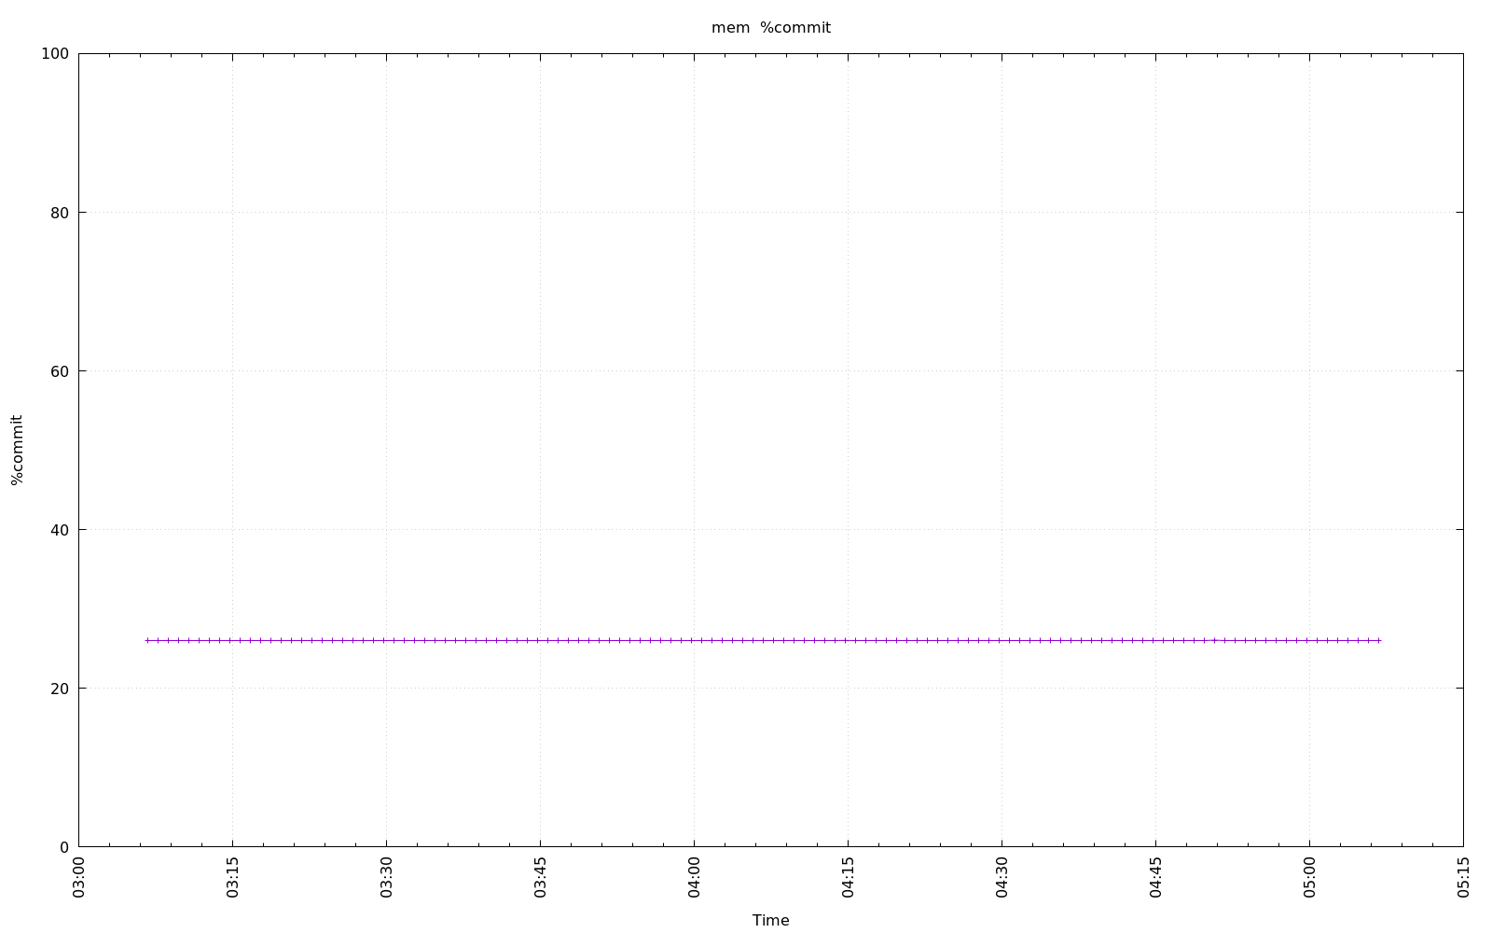Select the 0 label at the y-axis origin
This screenshot has height=933, width=1492.
(63, 847)
